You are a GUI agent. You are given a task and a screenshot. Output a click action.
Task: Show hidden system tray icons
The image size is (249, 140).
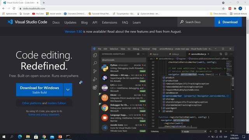click(x=209, y=136)
